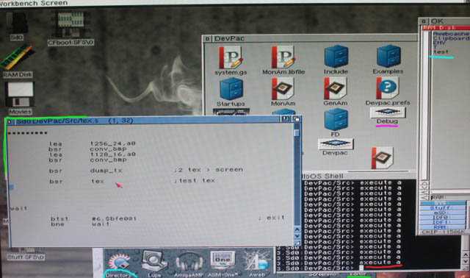This screenshot has width=470, height=278.
Task: Click ';2 tex > screen' comment
Action: coord(209,170)
